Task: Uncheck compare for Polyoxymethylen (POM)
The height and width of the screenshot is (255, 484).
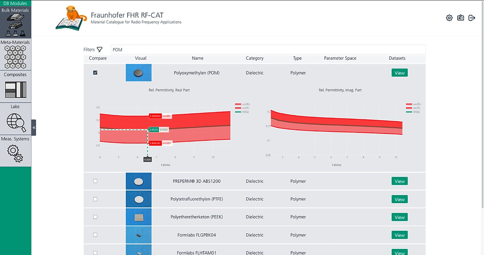Action: tap(95, 73)
